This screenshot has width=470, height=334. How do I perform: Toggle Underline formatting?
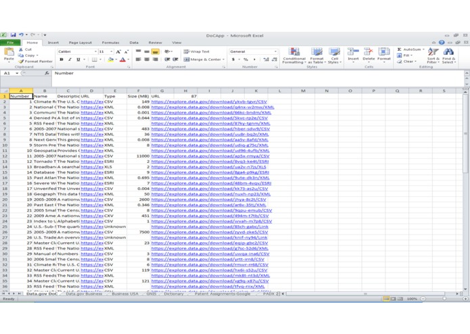pyautogui.click(x=78, y=59)
